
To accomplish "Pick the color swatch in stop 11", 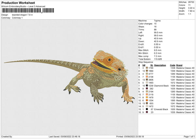I will tap(147, 97).
